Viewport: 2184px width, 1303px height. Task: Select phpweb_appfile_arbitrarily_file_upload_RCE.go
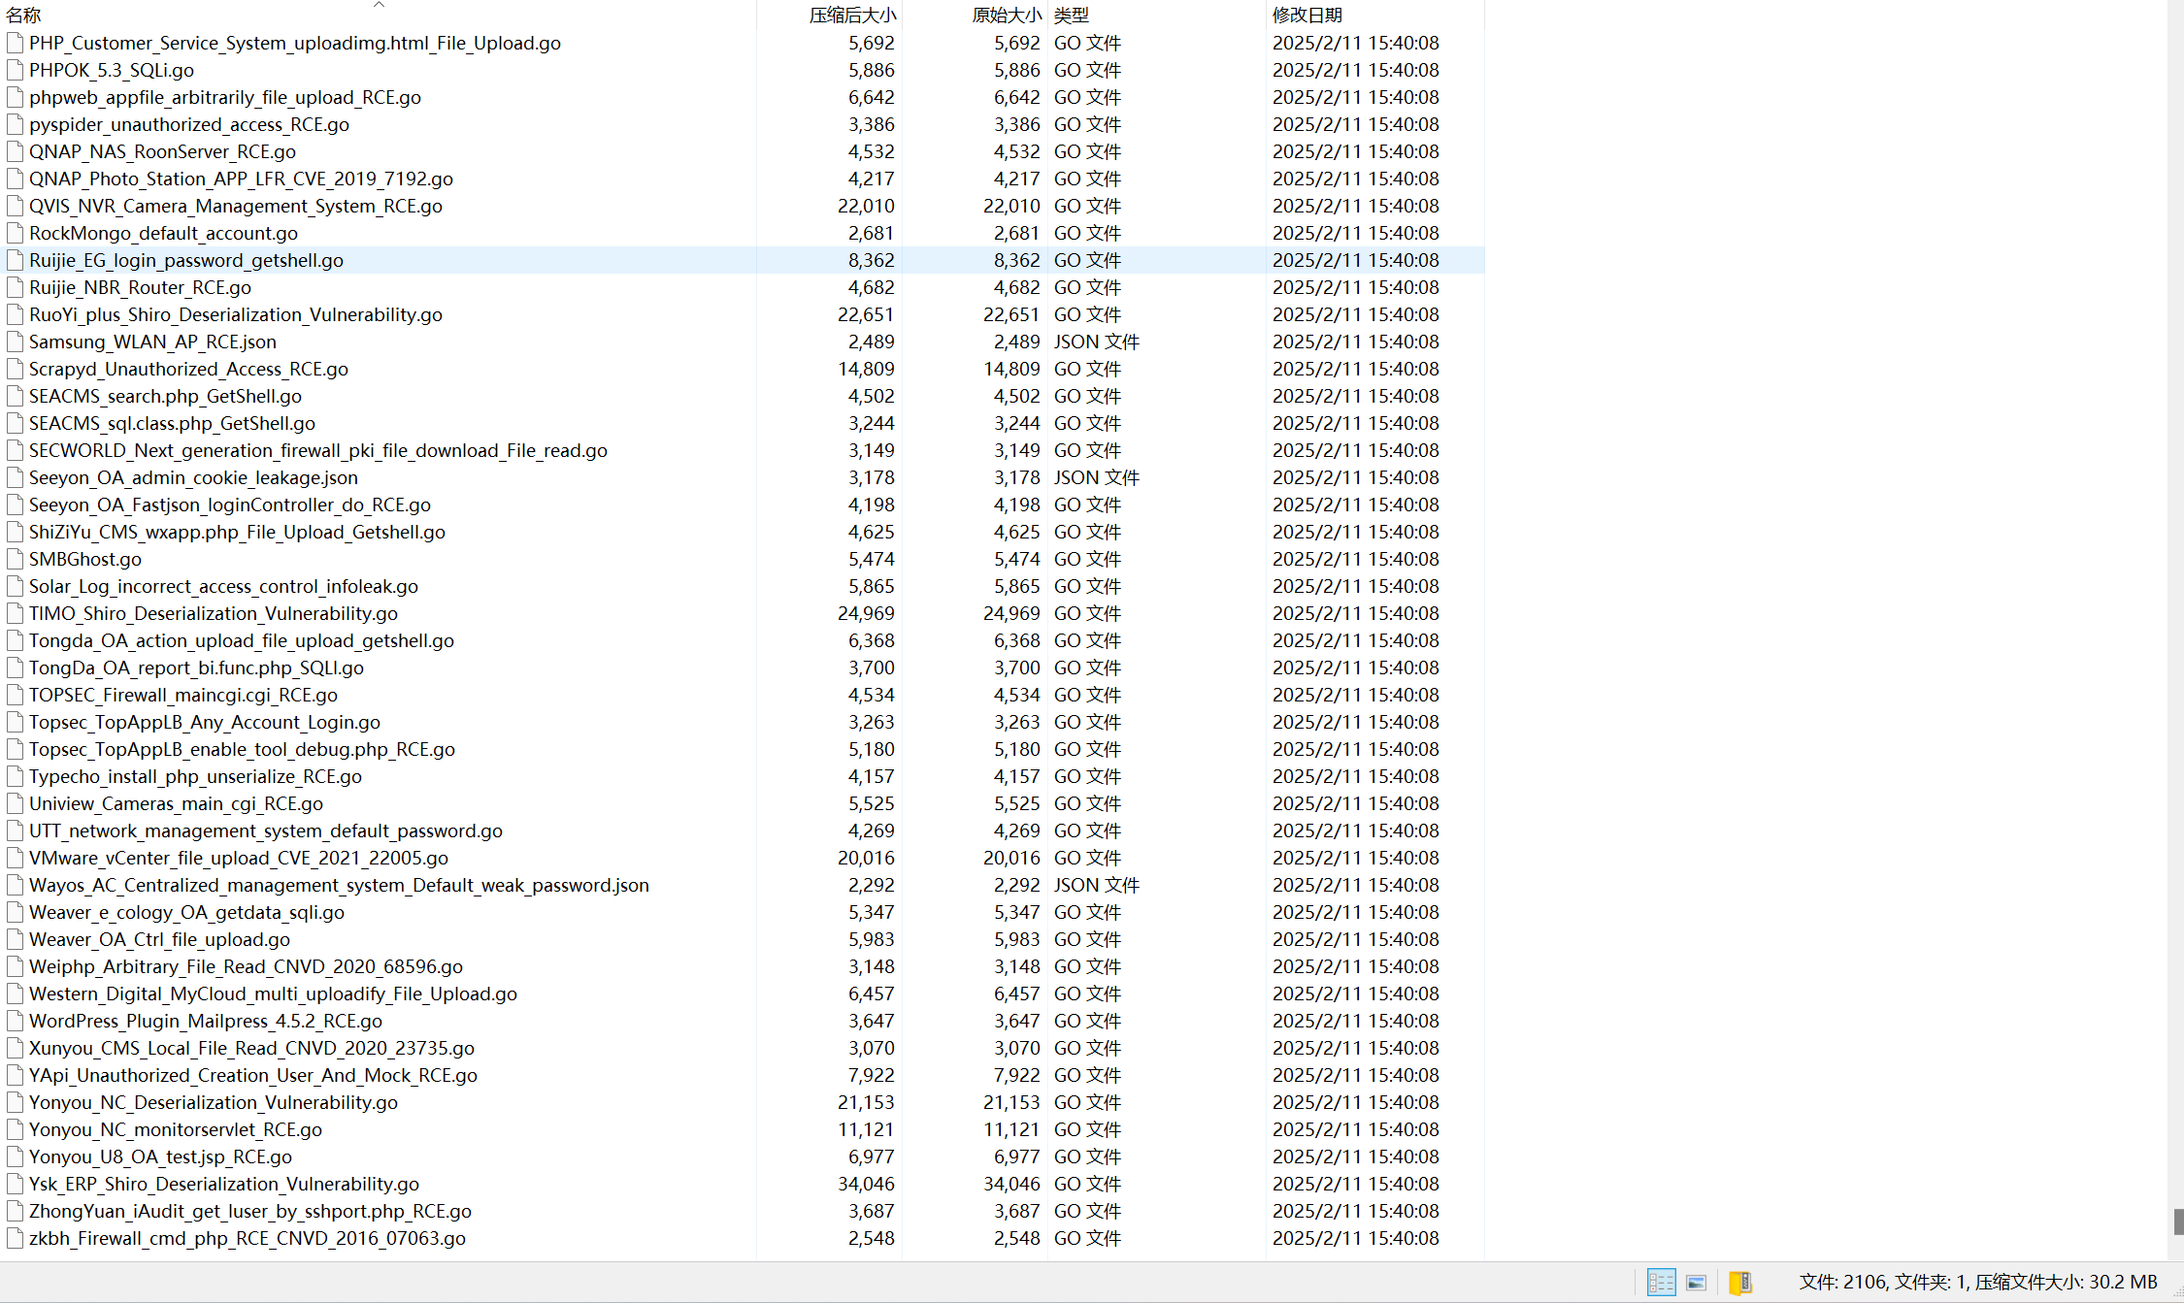[x=225, y=97]
